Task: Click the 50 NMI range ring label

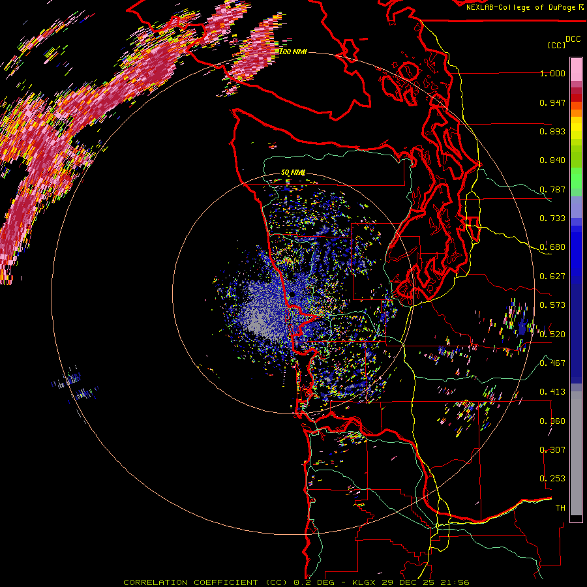Action: (x=293, y=173)
